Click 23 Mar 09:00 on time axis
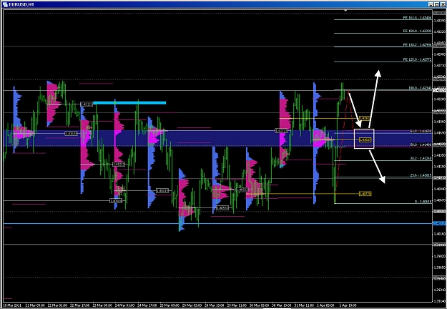This screenshot has height=309, width=447. click(102, 305)
